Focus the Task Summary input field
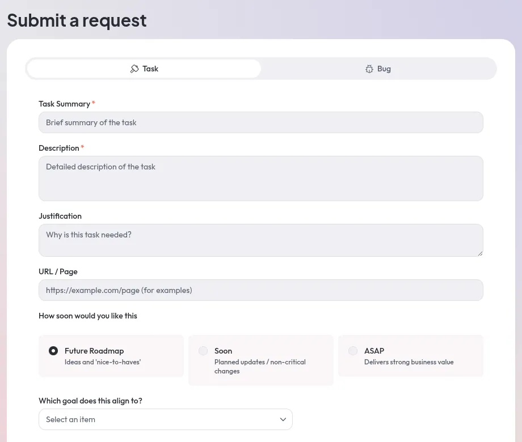The width and height of the screenshot is (522, 442). [x=260, y=122]
